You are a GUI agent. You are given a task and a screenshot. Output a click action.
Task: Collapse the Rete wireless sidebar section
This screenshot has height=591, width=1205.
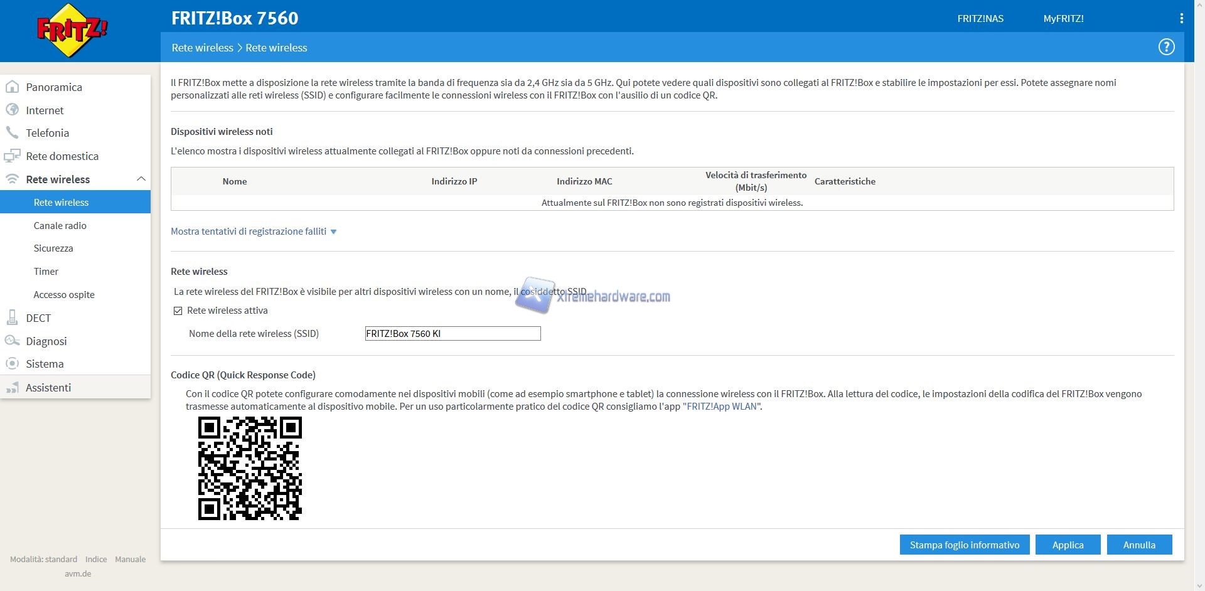click(x=141, y=179)
